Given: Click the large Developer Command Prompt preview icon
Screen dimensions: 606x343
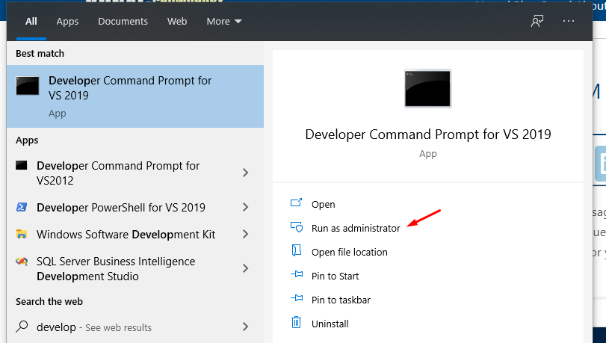Looking at the screenshot, I should pos(427,88).
